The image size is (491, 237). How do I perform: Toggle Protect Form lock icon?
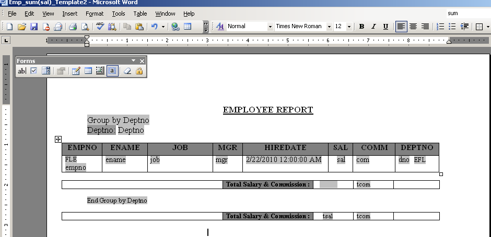tap(139, 71)
